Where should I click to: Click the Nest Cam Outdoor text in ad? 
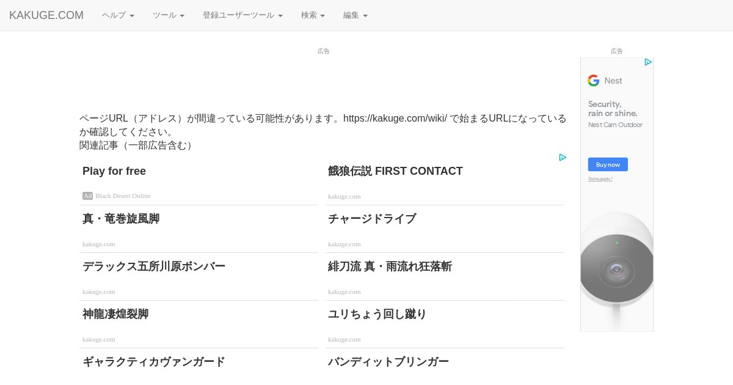(x=615, y=125)
